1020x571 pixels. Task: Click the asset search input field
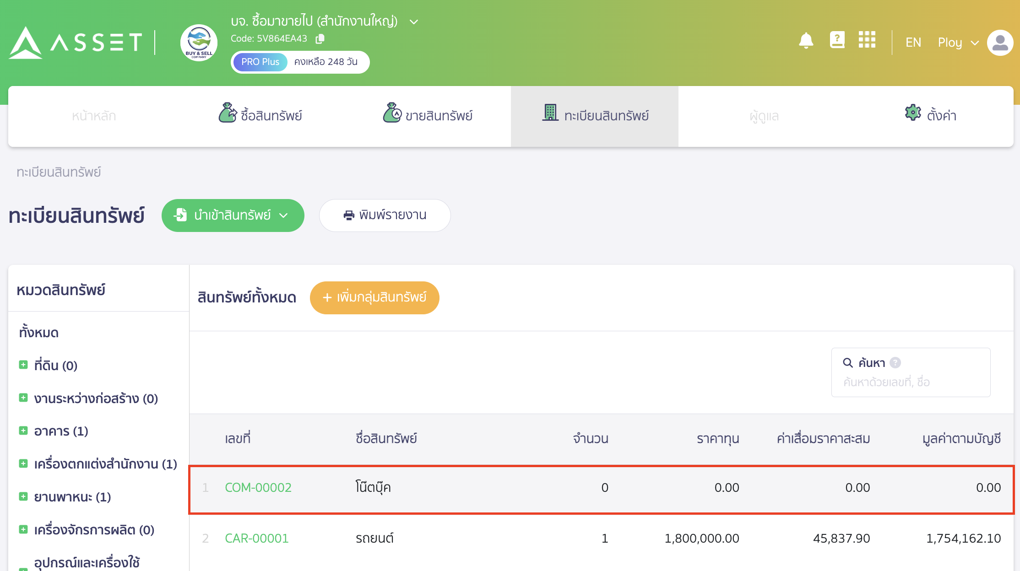tap(910, 382)
